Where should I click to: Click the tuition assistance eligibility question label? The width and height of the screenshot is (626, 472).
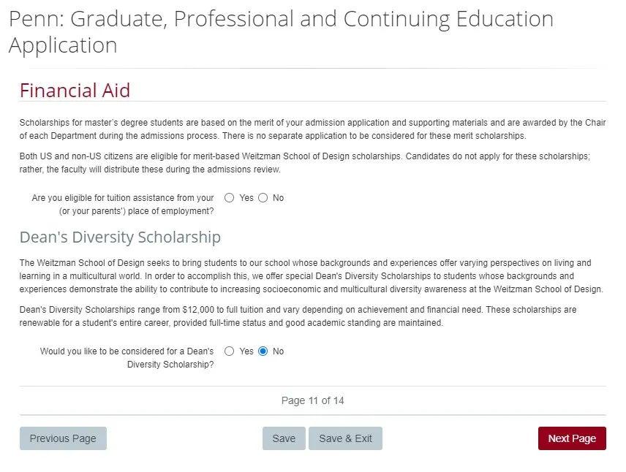pos(123,205)
